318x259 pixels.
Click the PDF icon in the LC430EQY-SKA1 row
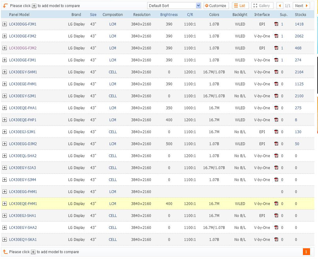pyautogui.click(x=276, y=239)
